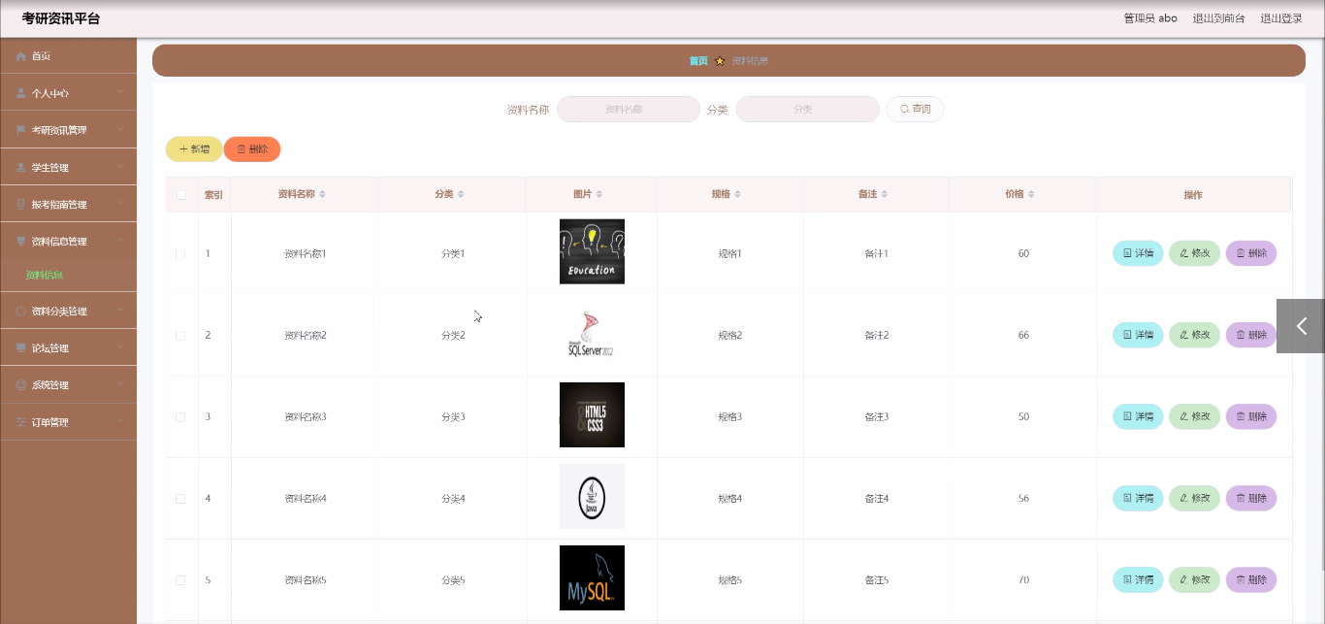Click sort arrows on 备注 column header
Viewport: 1325px width, 624px height.
885,195
